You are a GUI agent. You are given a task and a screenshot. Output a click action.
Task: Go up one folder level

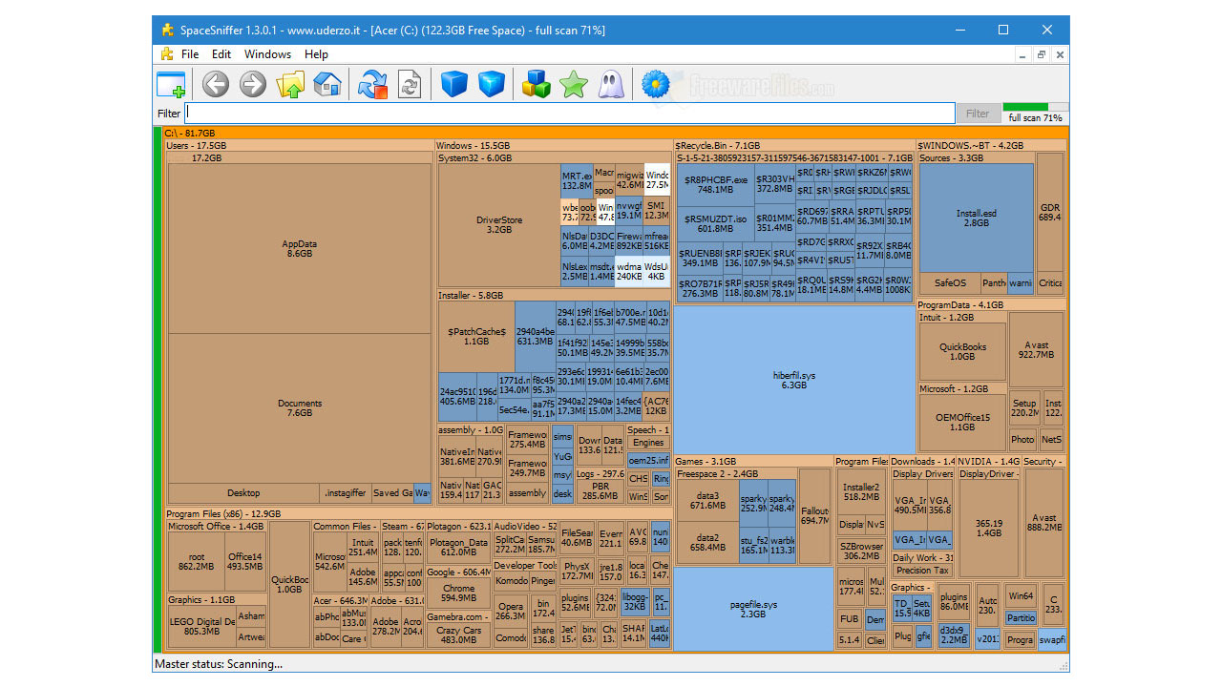pyautogui.click(x=290, y=85)
